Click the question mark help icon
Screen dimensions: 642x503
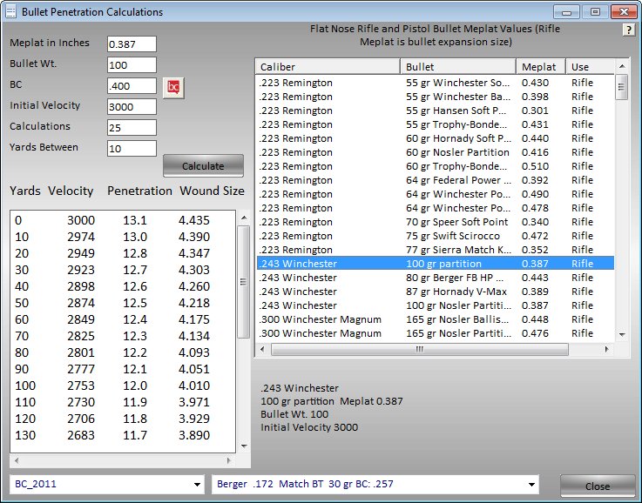[x=628, y=30]
